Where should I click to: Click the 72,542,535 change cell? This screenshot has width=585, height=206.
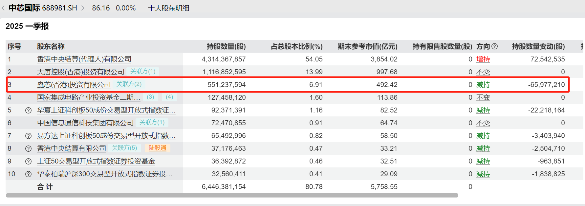pos(548,59)
